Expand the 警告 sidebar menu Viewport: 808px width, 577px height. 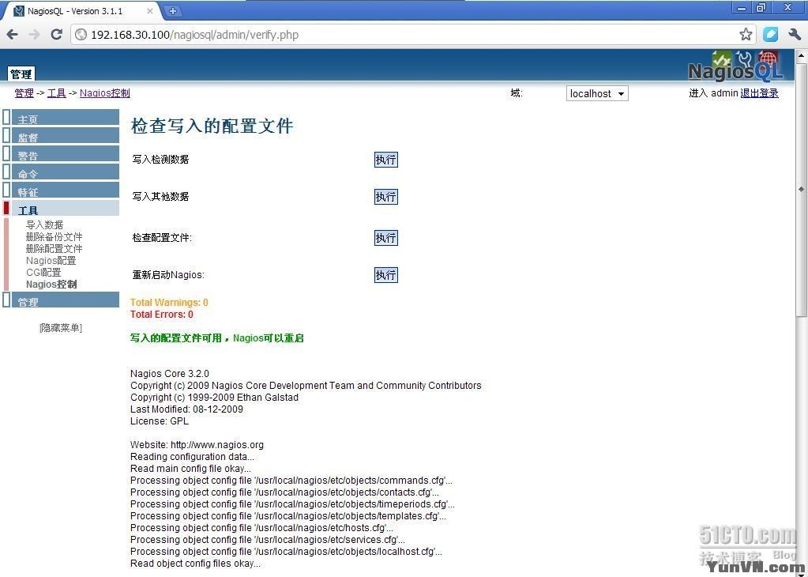pos(66,154)
